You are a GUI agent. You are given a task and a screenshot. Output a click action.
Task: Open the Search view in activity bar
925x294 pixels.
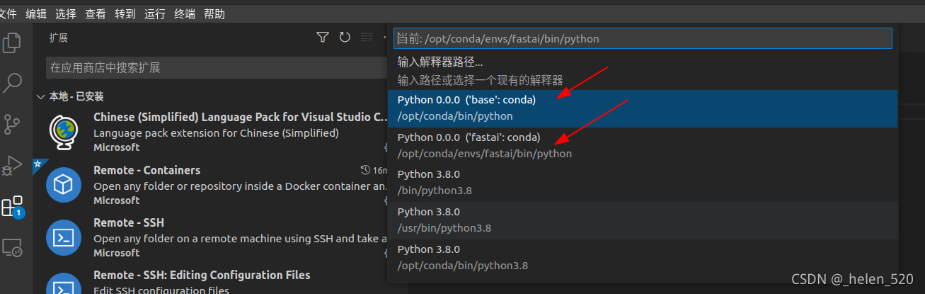(12, 83)
